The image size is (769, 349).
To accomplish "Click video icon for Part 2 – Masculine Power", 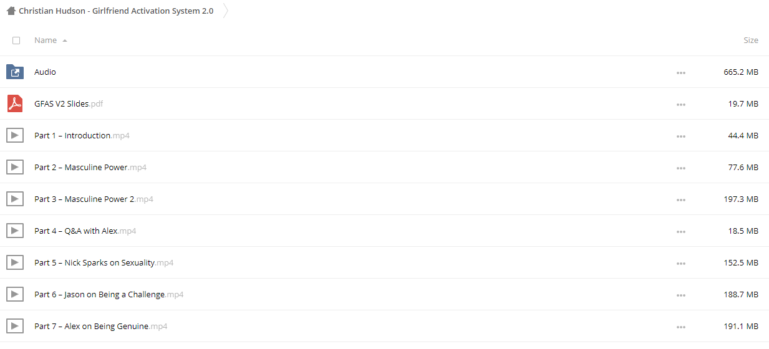I will pos(15,167).
